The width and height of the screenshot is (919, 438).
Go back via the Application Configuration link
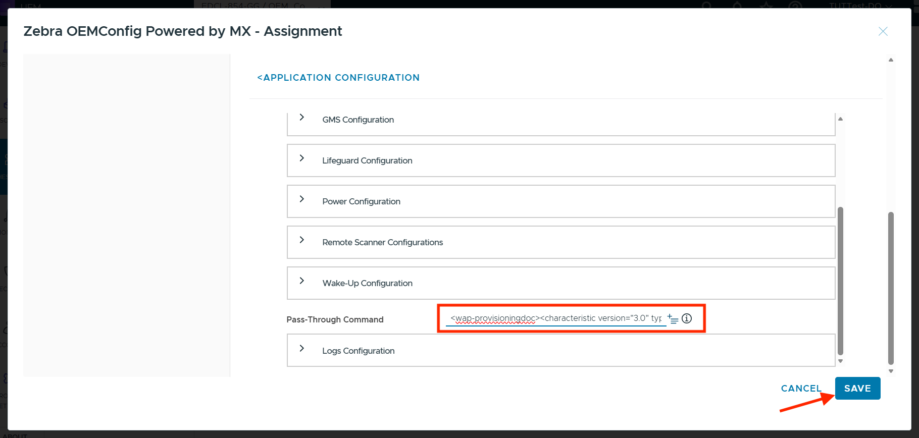click(x=338, y=78)
